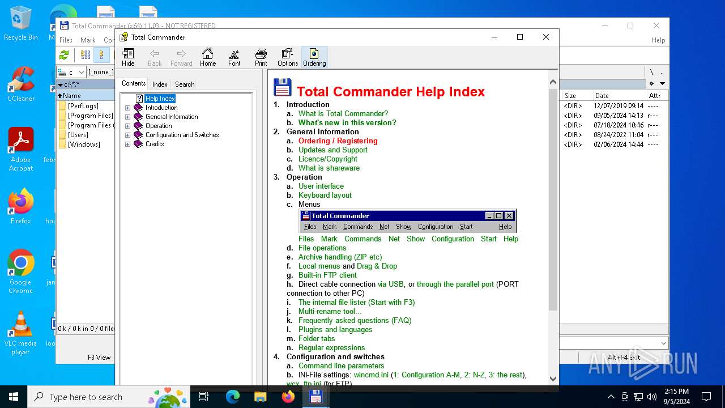725x408 pixels.
Task: Click the refresh icon in Total Commander toolbar
Action: (64, 55)
